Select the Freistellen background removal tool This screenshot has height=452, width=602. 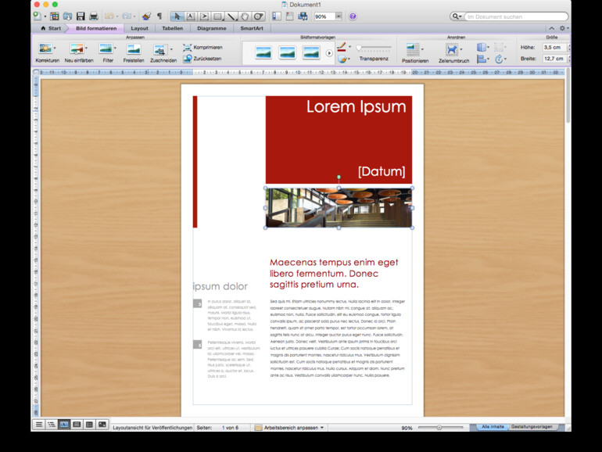pyautogui.click(x=134, y=49)
